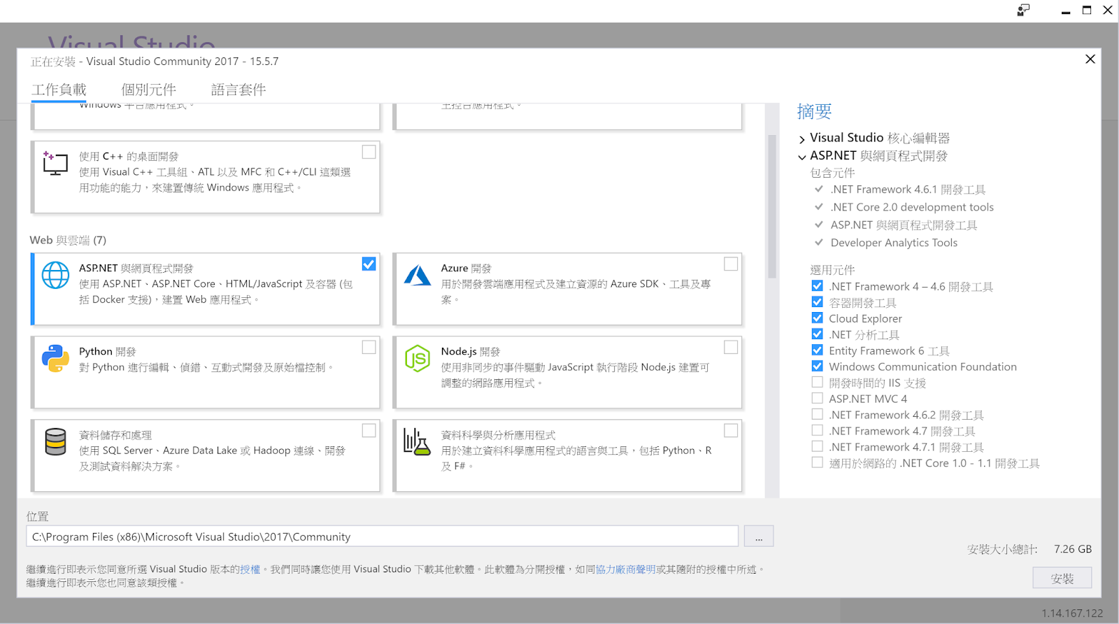Check the 資料儲存和處理 workload
This screenshot has width=1119, height=624.
(369, 430)
